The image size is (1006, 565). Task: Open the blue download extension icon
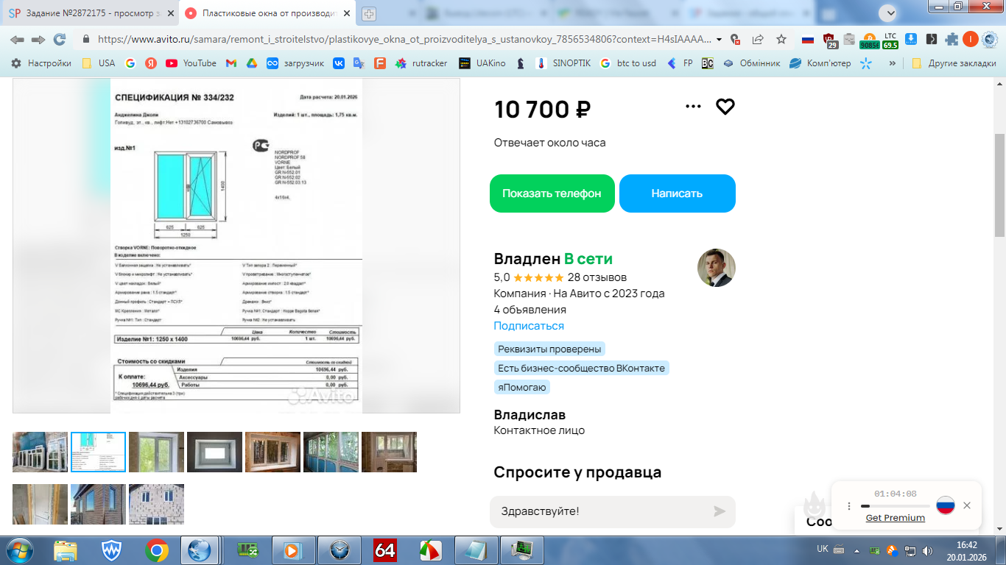[911, 39]
